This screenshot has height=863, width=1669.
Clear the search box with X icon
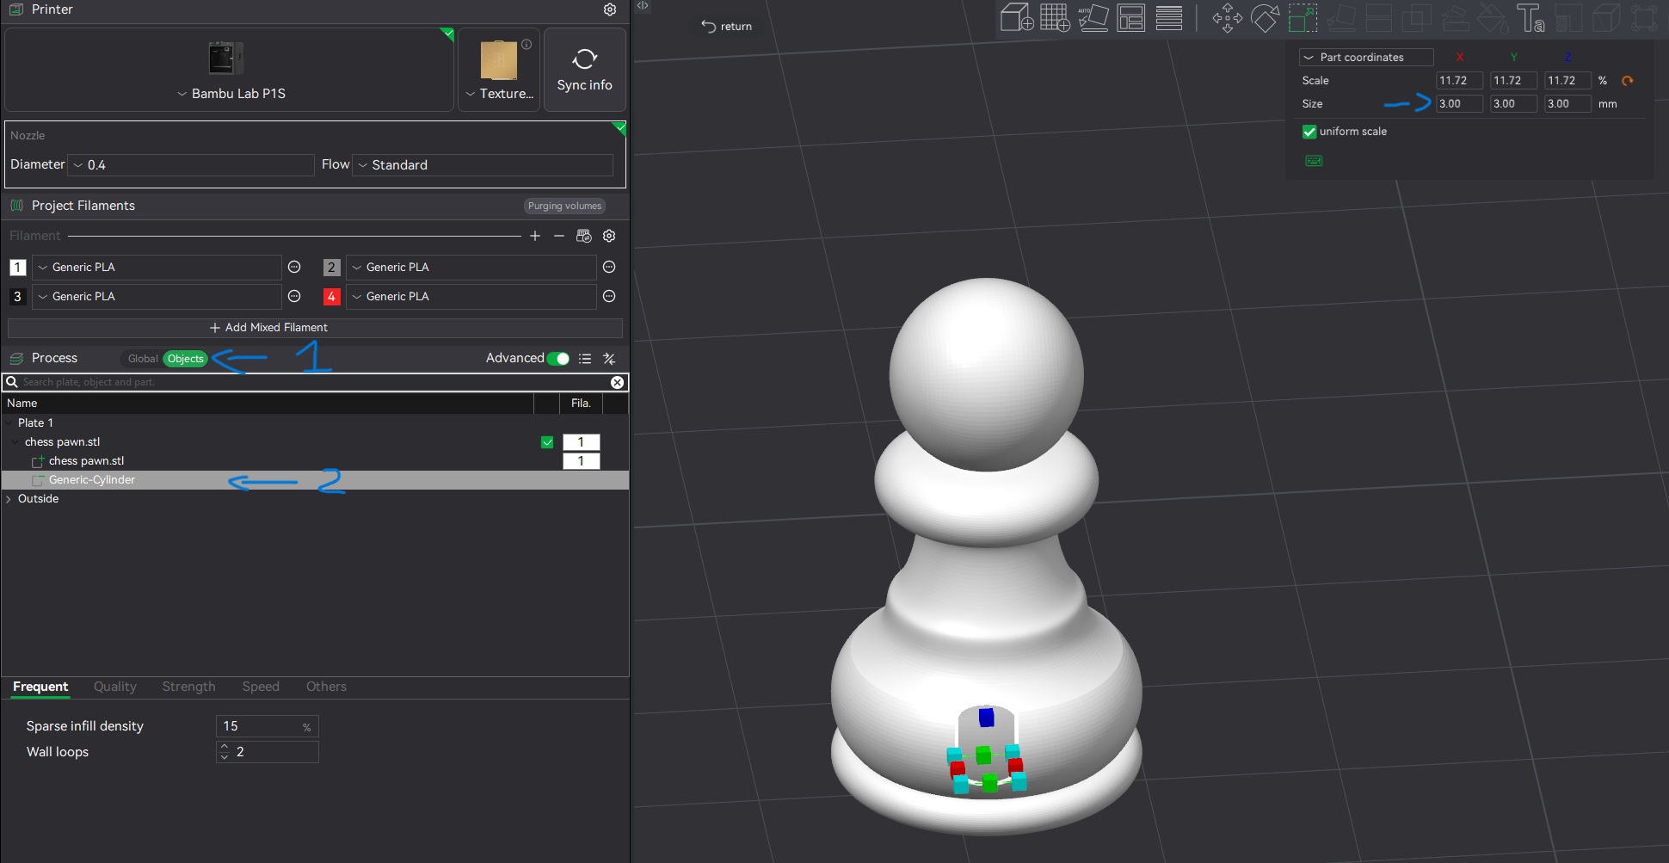pos(617,382)
